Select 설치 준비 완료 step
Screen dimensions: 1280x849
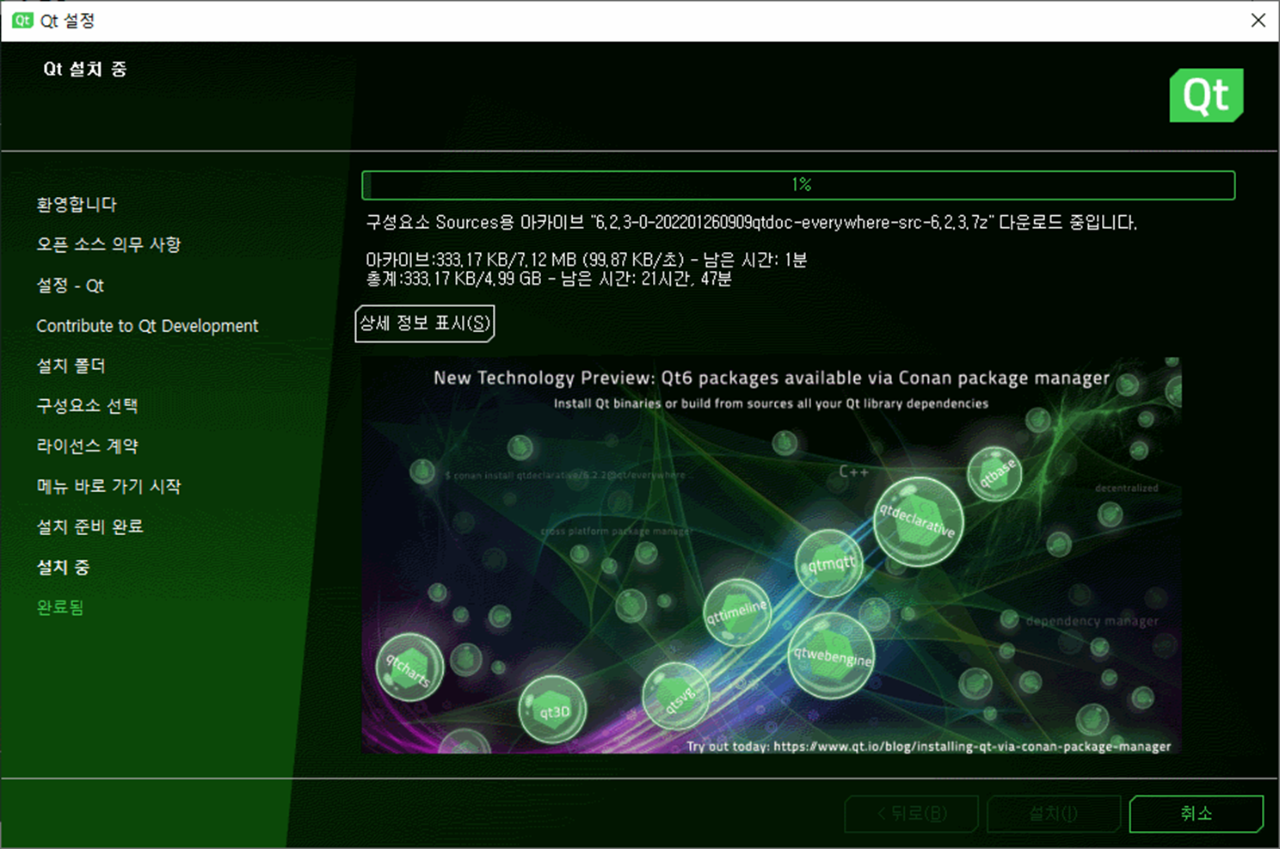tap(89, 526)
